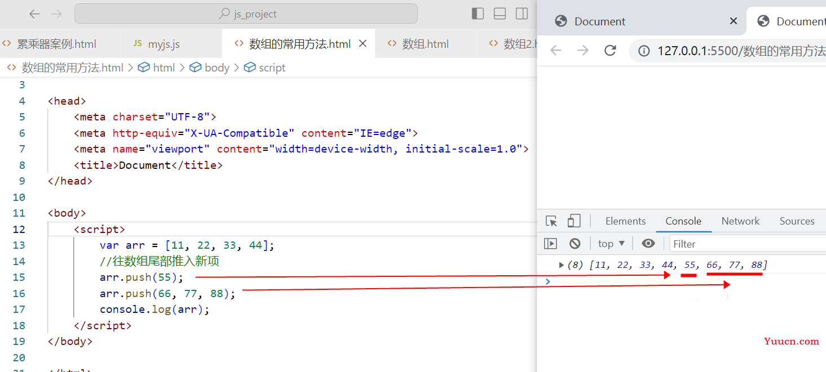Switch to 累乘器案例.html tab

click(x=56, y=44)
